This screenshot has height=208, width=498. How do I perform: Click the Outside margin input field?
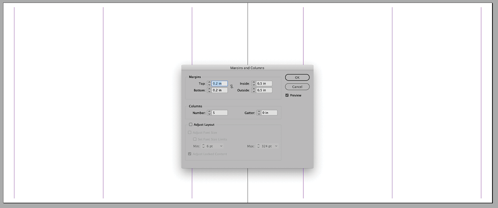coord(264,90)
